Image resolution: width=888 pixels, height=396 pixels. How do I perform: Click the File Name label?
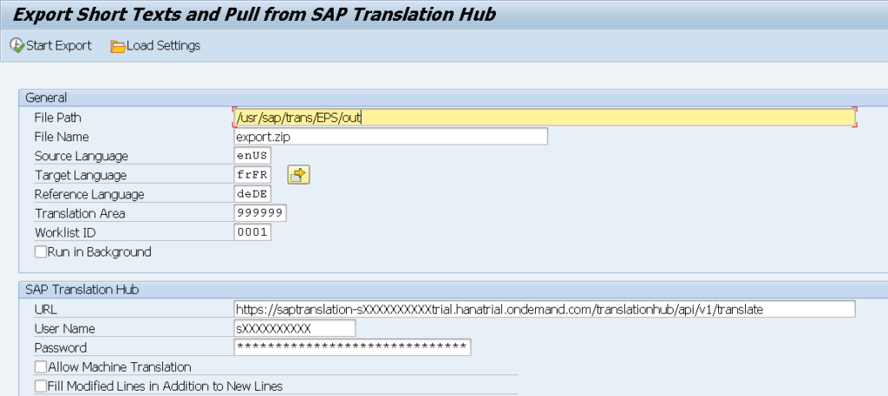(x=62, y=137)
